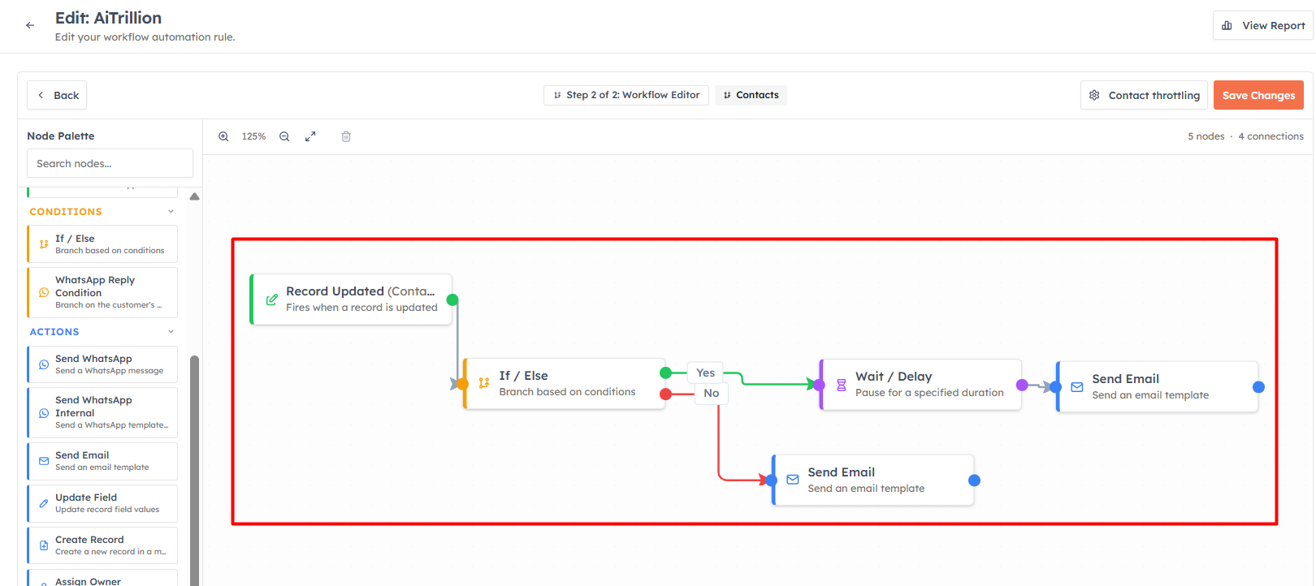
Task: Open View Report
Action: (1262, 25)
